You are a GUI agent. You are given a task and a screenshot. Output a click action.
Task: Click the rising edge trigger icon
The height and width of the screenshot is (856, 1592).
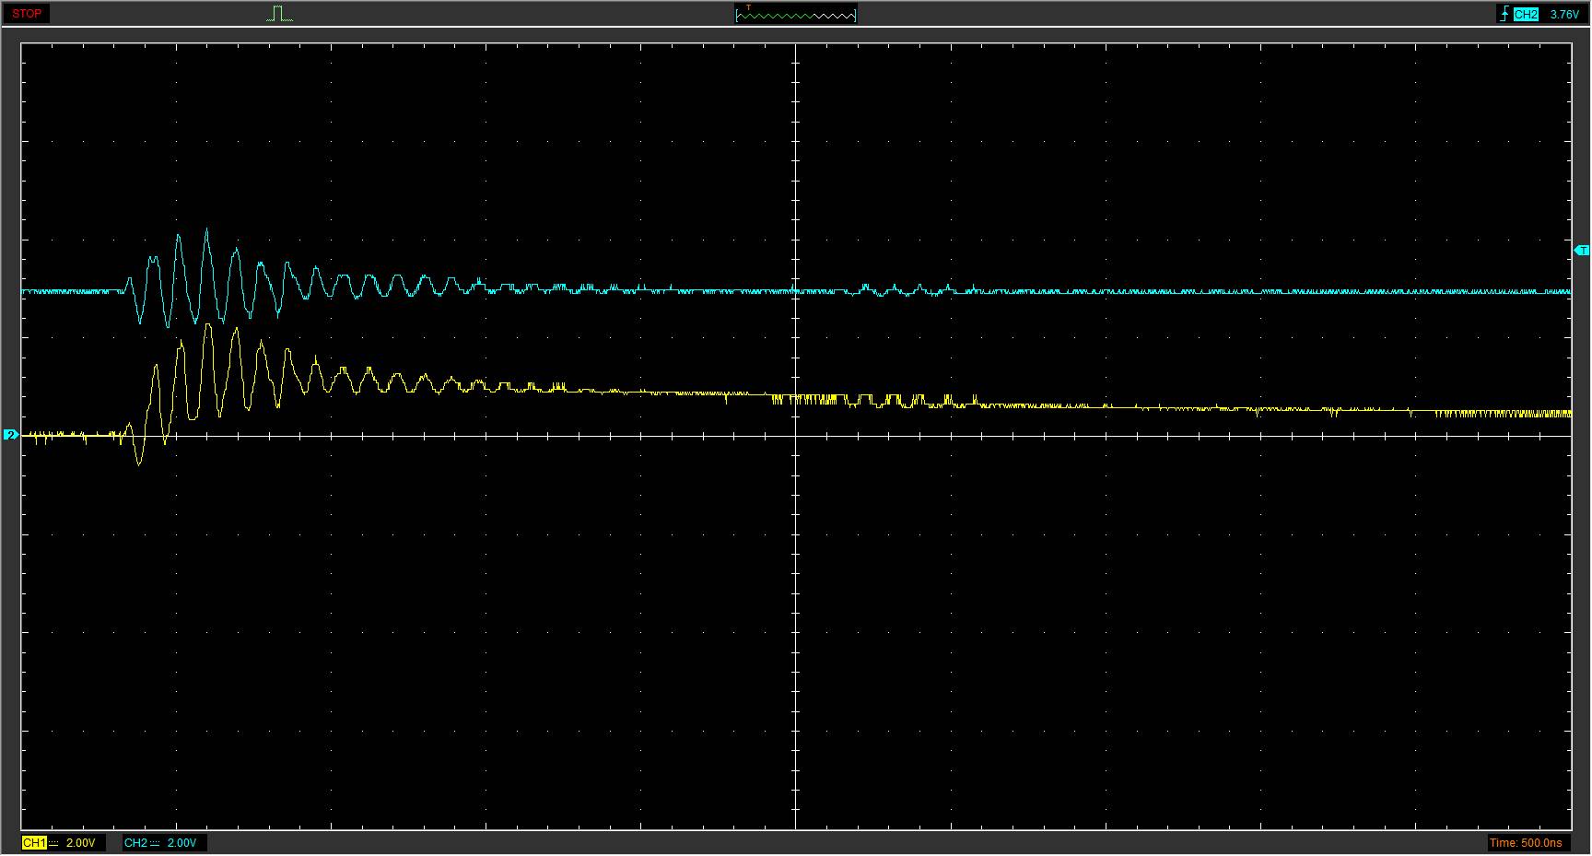pos(1504,15)
